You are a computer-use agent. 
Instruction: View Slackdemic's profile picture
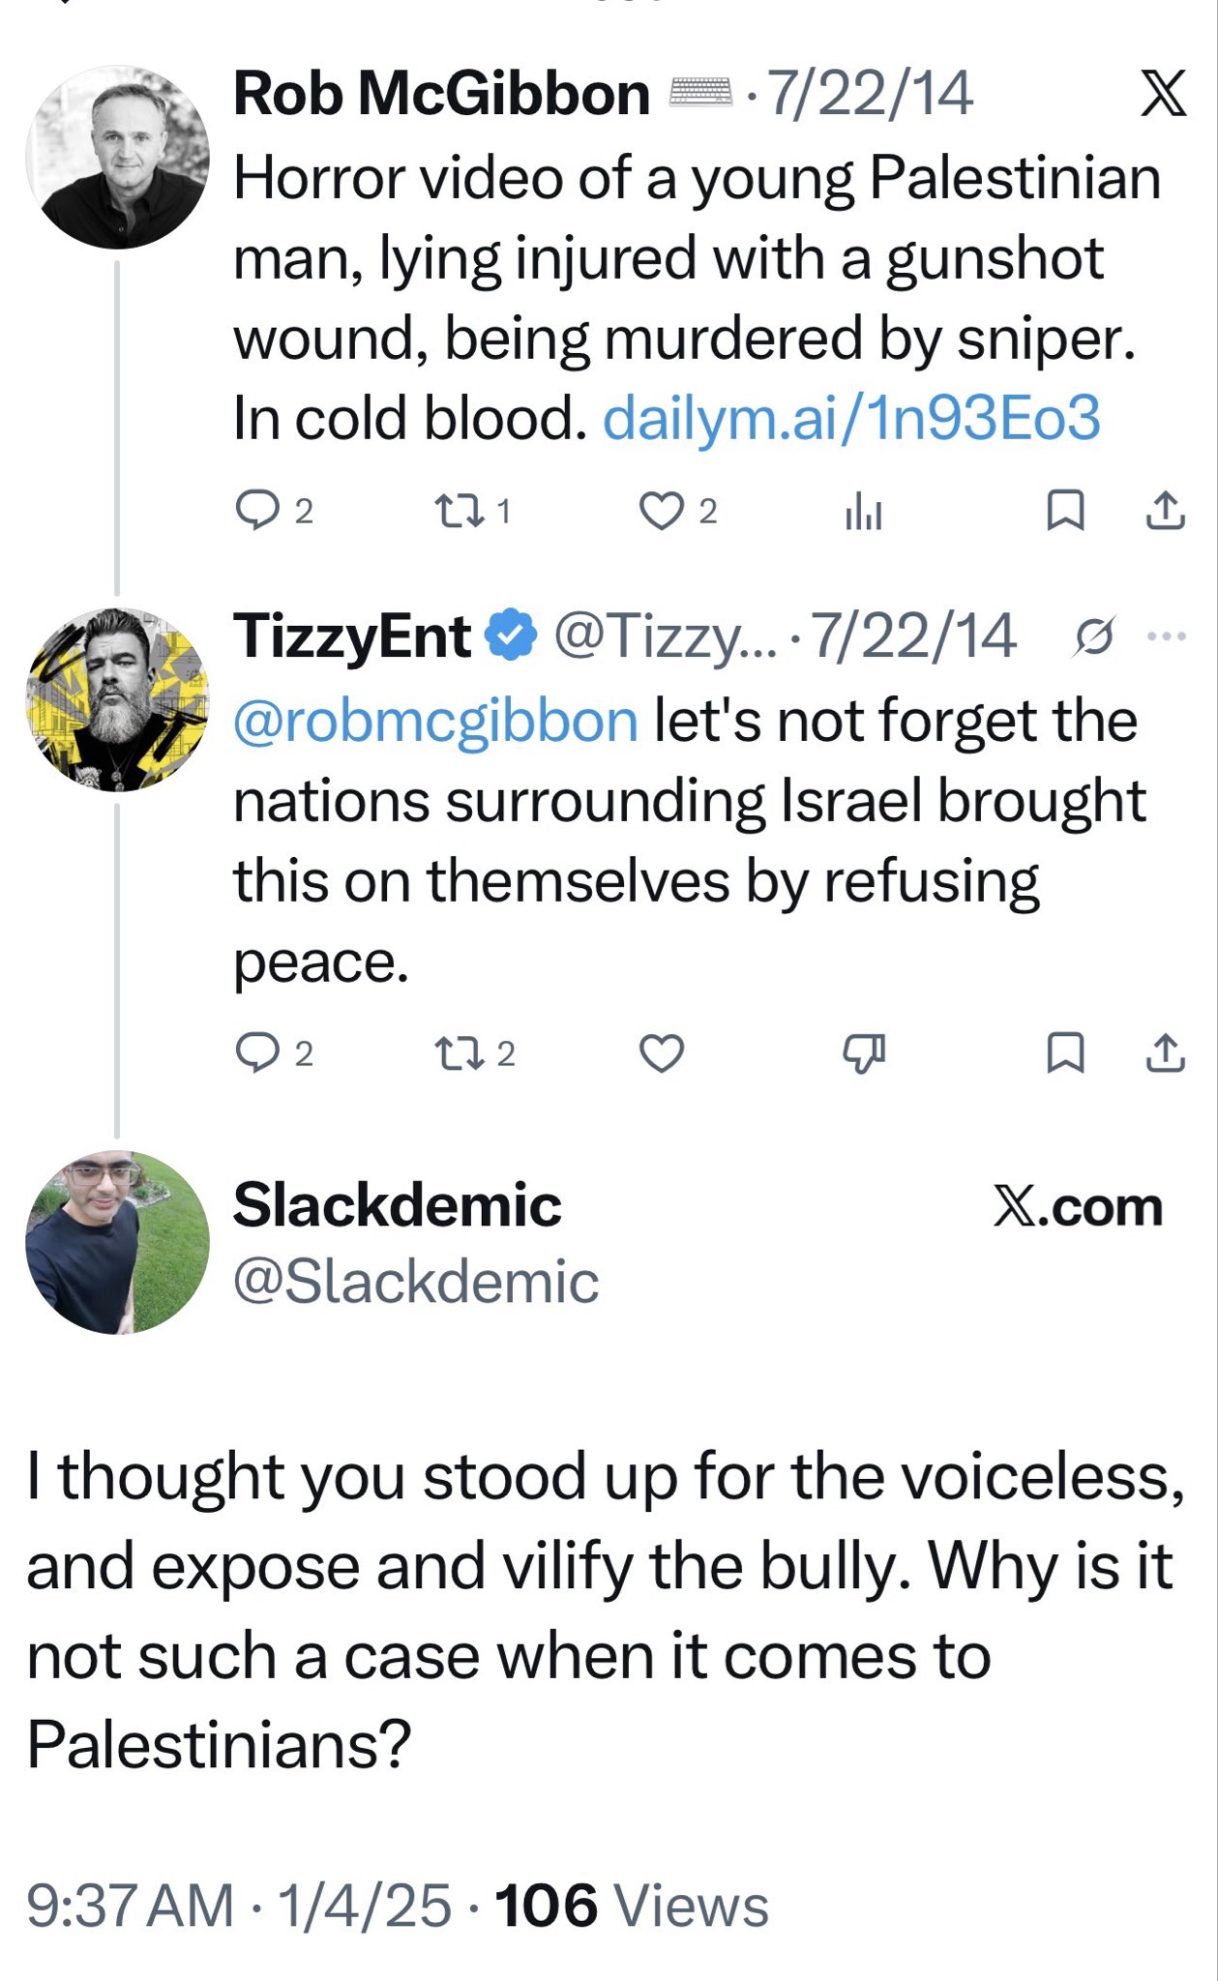click(117, 1242)
